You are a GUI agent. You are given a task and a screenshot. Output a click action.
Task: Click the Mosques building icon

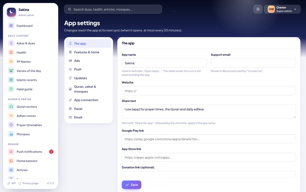[x=11, y=134]
